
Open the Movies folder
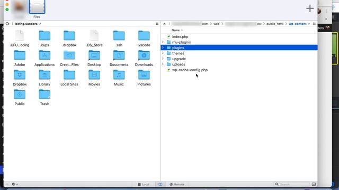coord(94,75)
